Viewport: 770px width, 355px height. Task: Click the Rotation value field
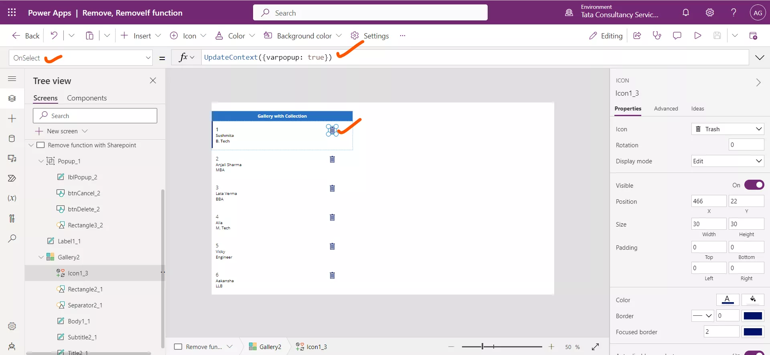click(x=746, y=144)
